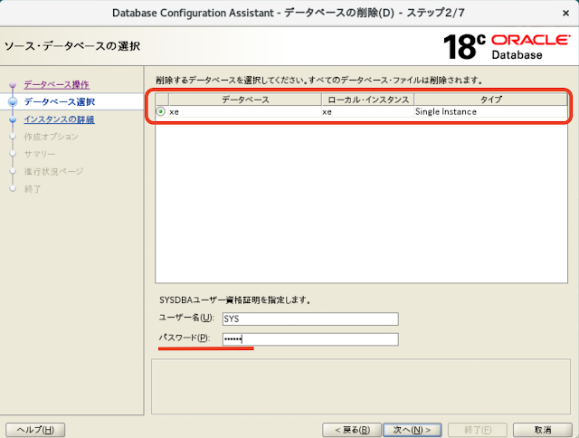Click the インスタンスの詳細 step bullet icon

13,119
